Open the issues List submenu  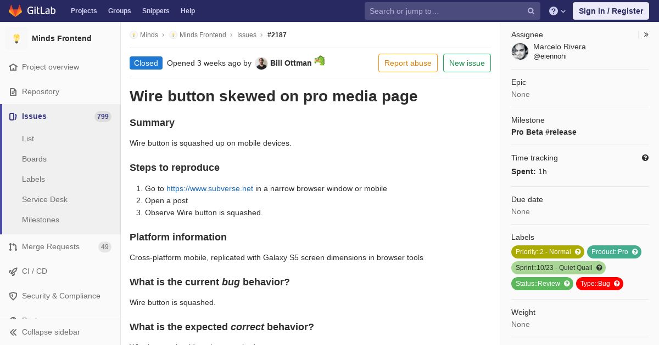[x=28, y=139]
